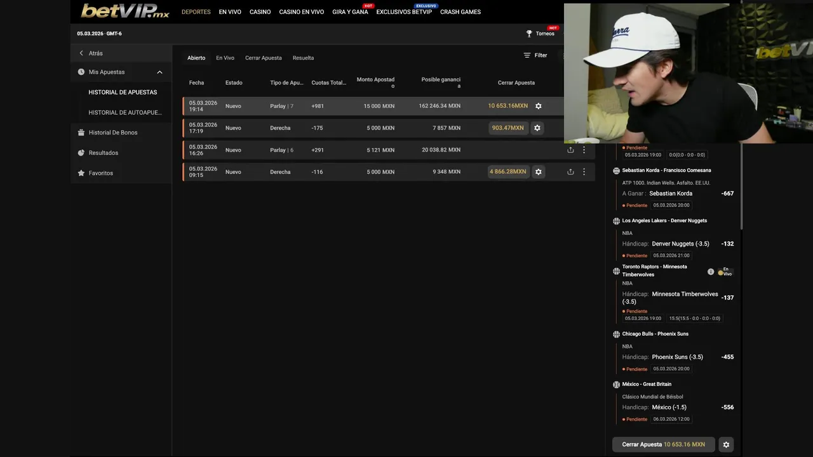
Task: Select HISTORIAL DE APUESTAS
Action: click(x=123, y=93)
